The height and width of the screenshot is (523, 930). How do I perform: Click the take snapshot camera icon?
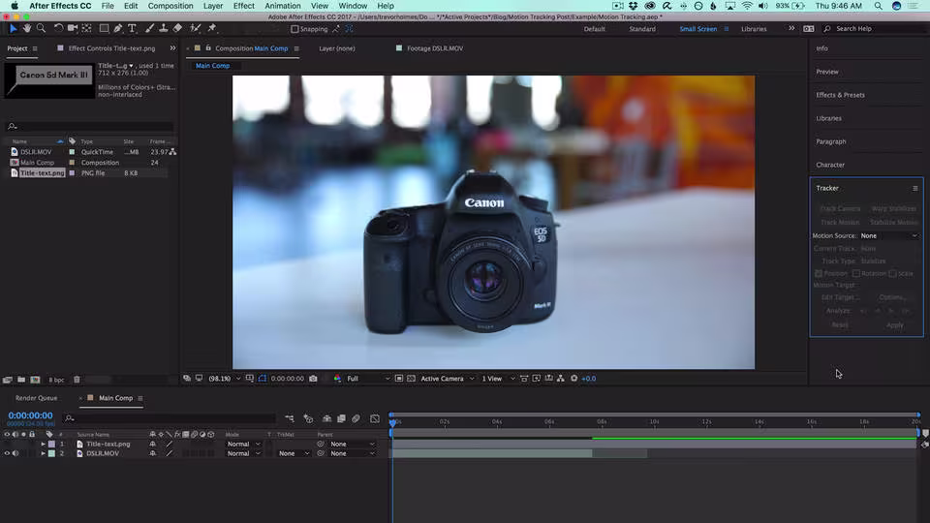[313, 379]
